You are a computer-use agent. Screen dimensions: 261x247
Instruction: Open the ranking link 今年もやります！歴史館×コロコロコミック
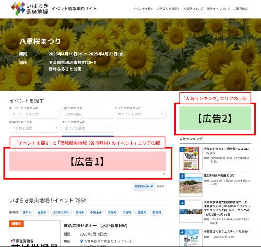[227, 151]
